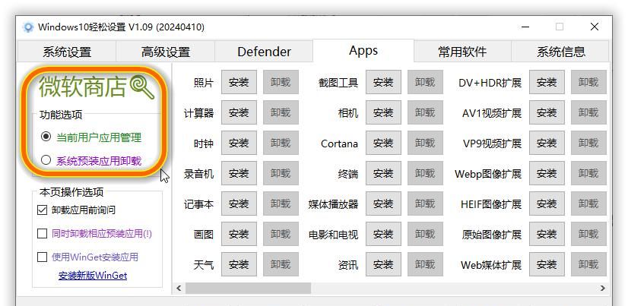Install Cortana
This screenshot has height=306, width=628.
[x=383, y=144]
